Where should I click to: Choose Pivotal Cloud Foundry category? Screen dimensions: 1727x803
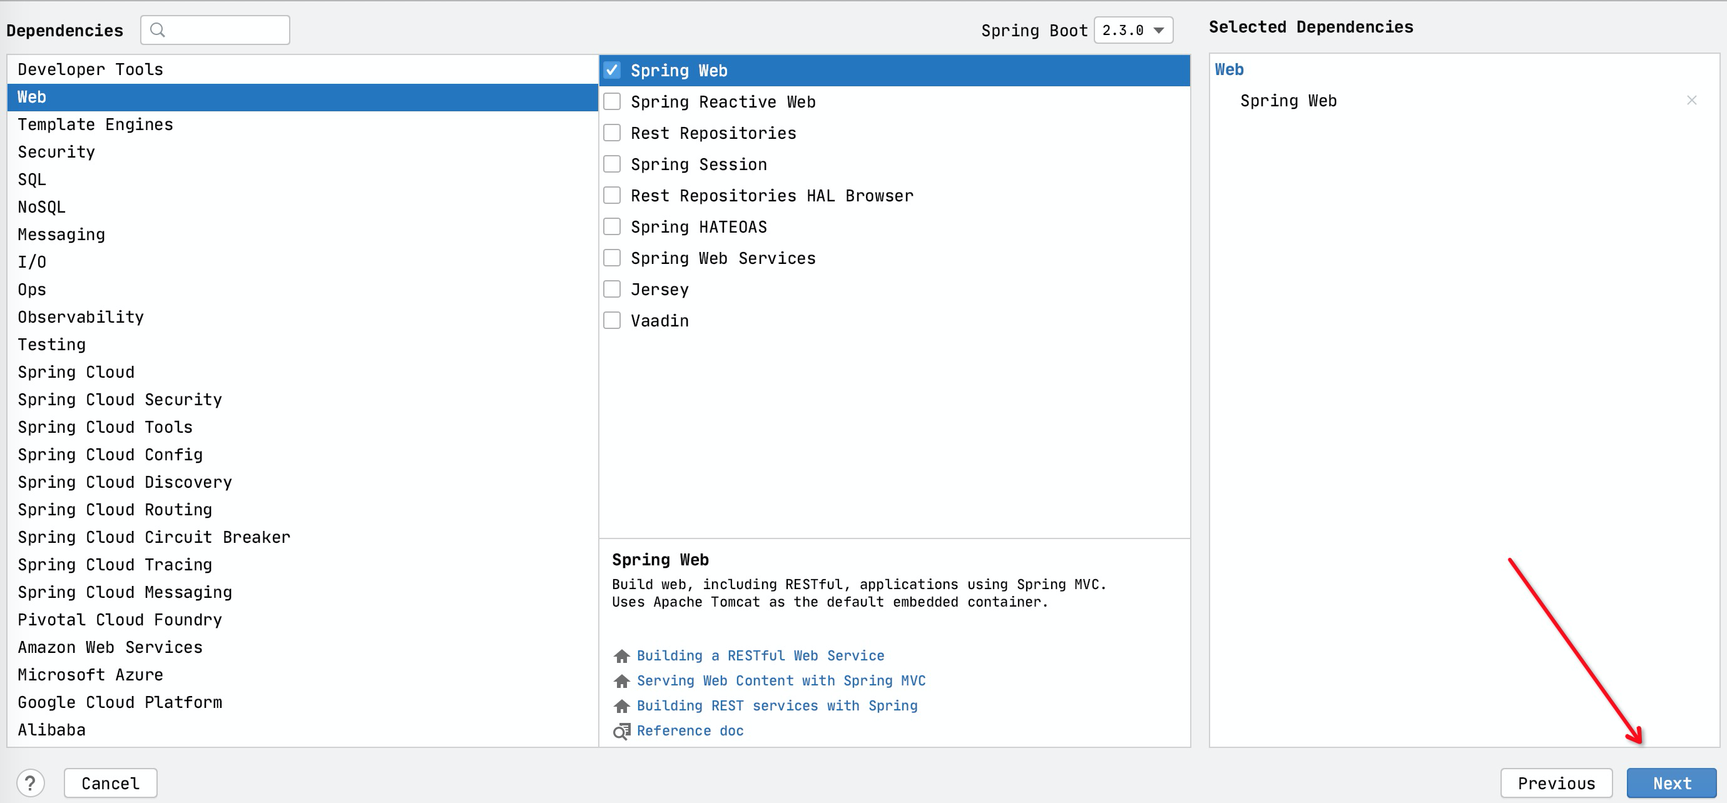[302, 619]
